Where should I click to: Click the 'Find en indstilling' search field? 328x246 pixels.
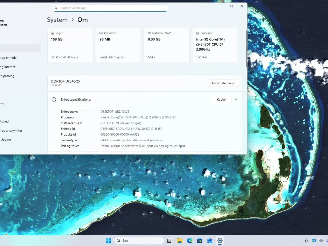[x=113, y=8]
